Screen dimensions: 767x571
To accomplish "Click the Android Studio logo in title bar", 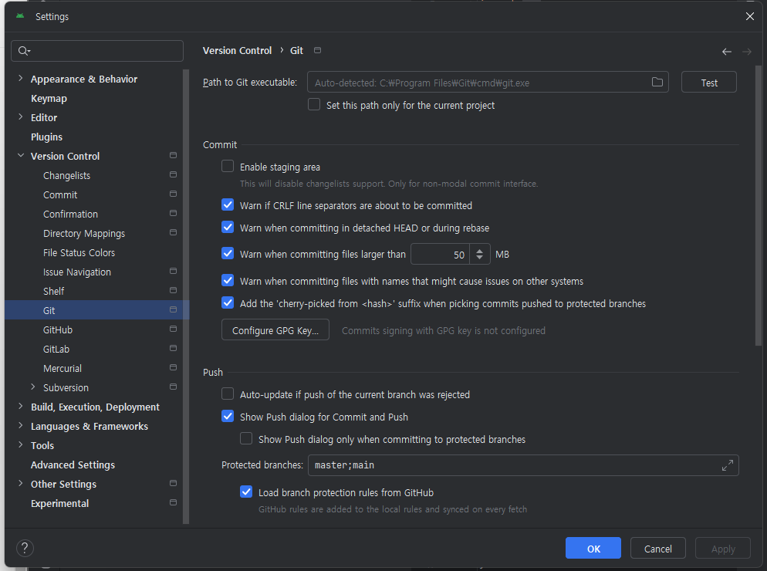I will click(20, 16).
